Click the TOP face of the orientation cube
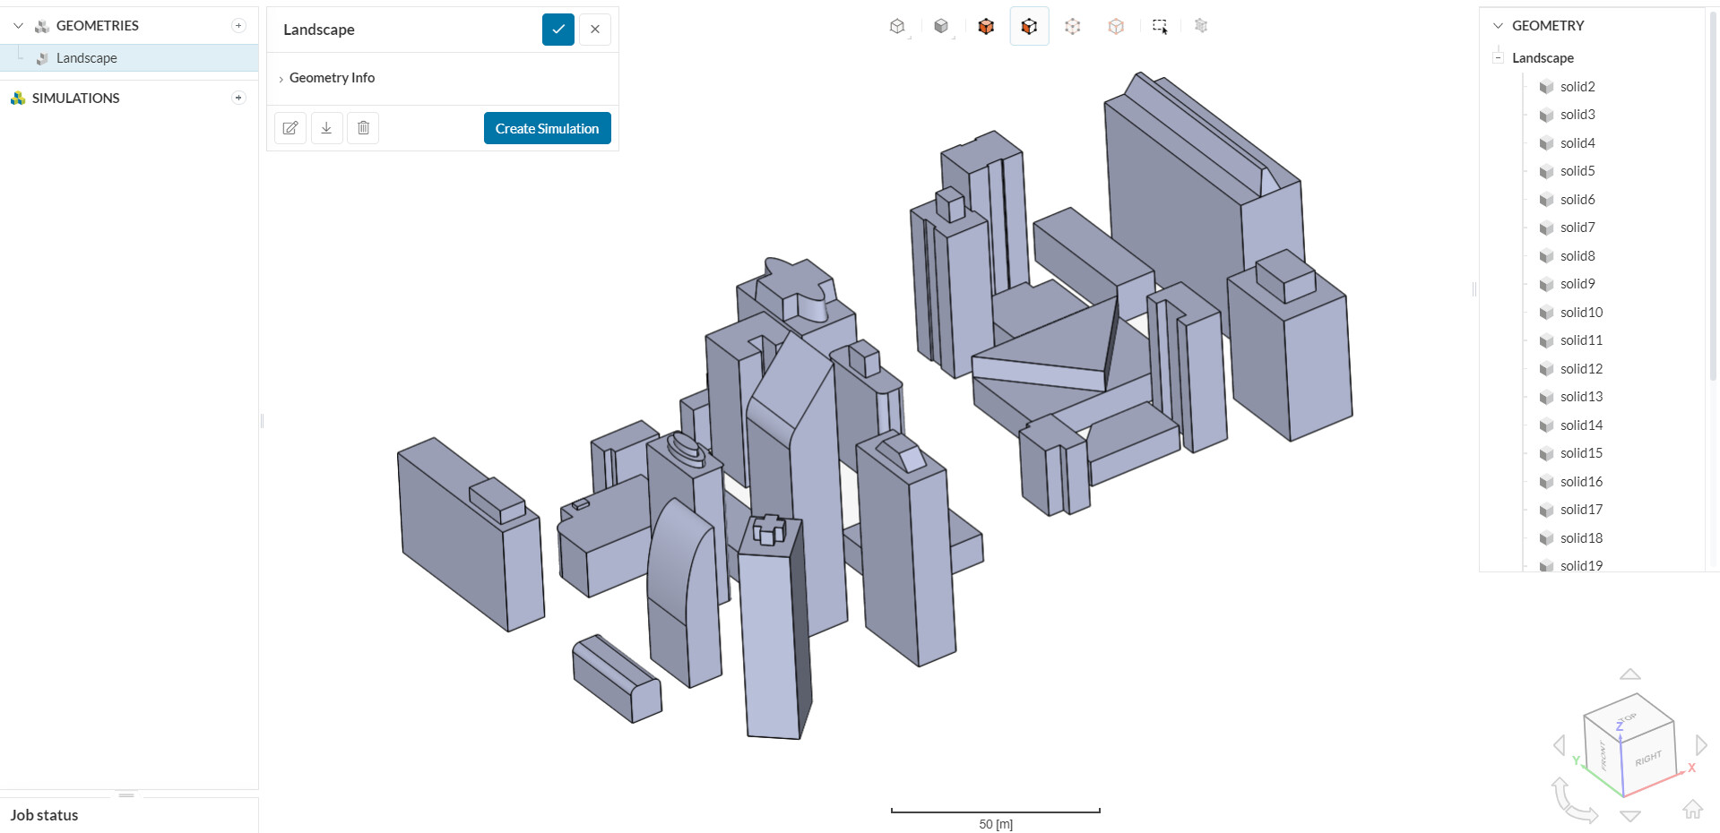 1629,716
